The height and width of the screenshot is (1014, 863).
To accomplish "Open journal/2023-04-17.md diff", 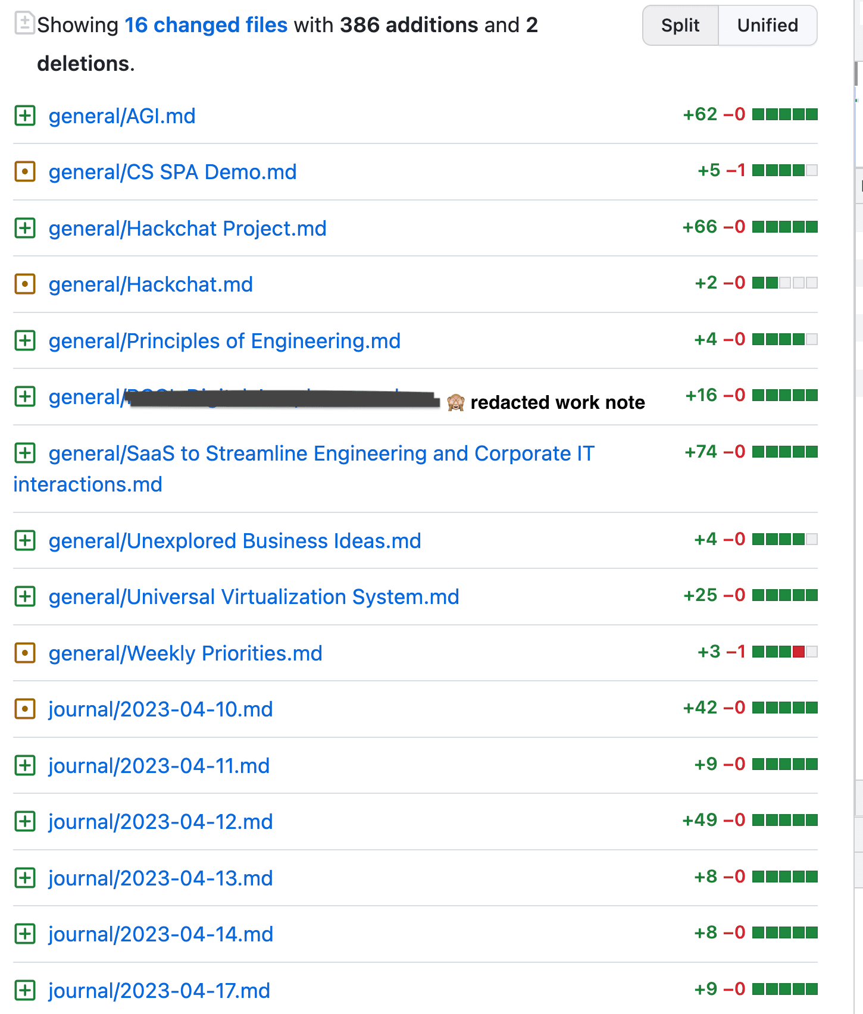I will (x=160, y=991).
